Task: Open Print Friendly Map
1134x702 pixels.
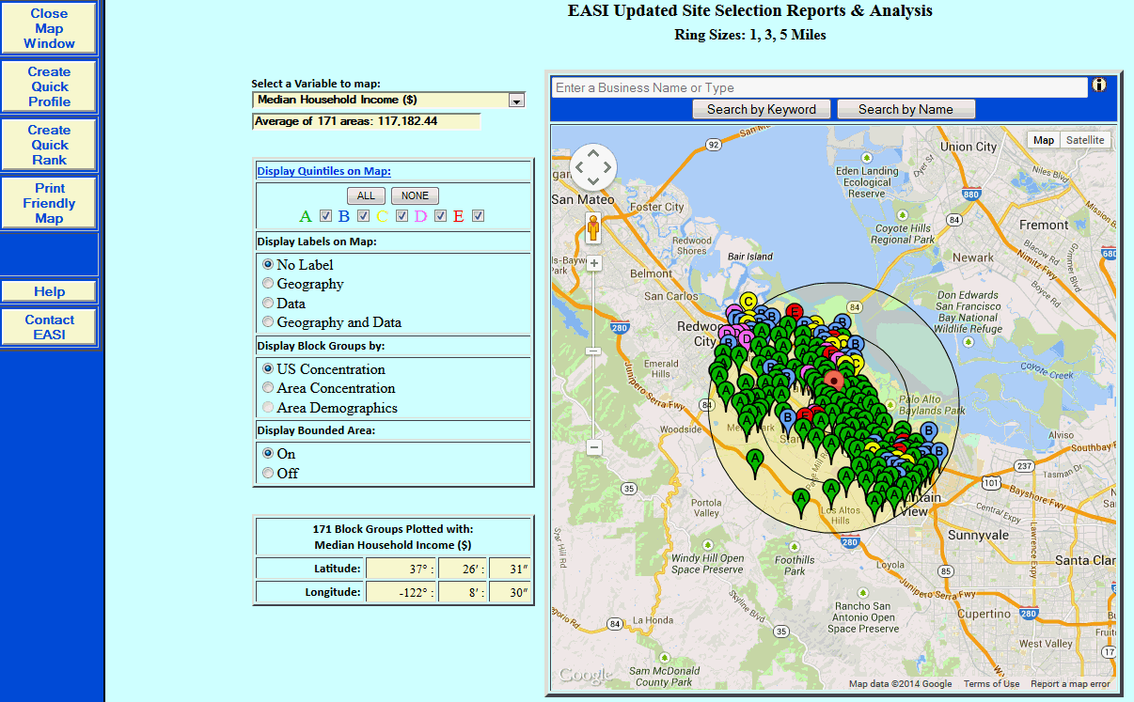Action: click(x=49, y=203)
